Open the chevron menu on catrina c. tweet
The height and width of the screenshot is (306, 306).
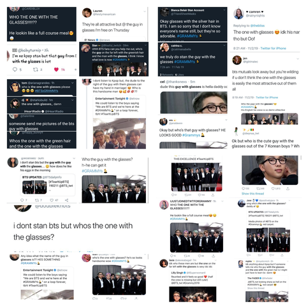(224, 45)
